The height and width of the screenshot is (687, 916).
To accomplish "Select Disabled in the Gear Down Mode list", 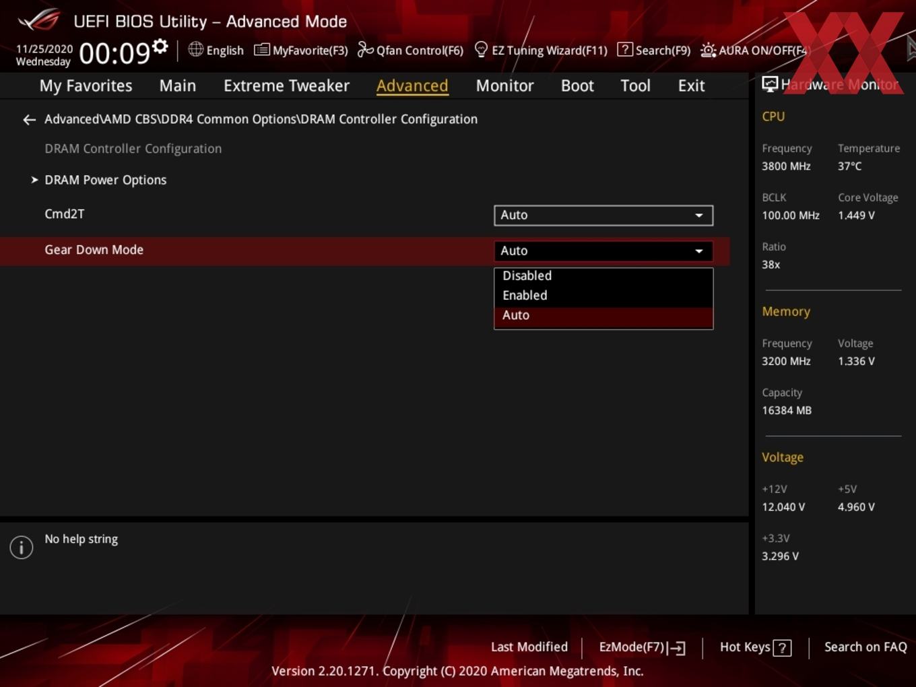I will [603, 275].
